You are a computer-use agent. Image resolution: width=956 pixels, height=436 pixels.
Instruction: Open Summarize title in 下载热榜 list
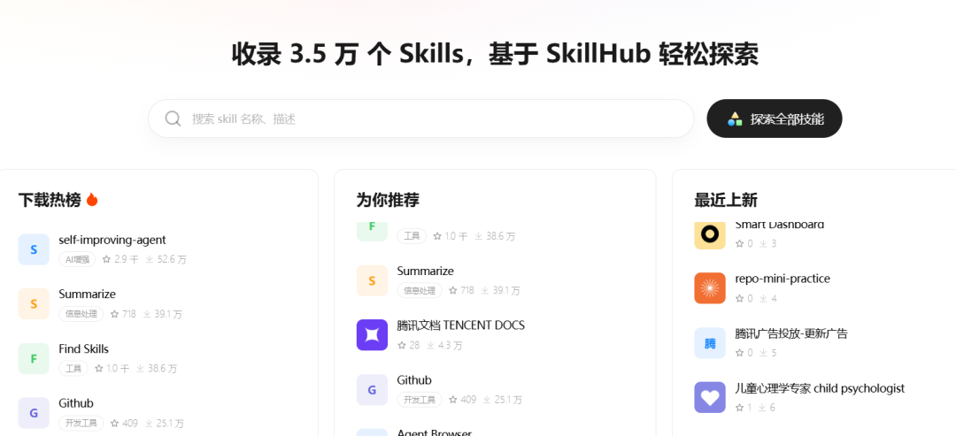tap(87, 294)
